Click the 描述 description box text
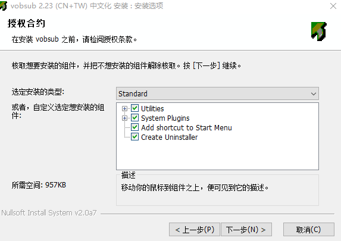341x241 pixels. tap(195, 187)
